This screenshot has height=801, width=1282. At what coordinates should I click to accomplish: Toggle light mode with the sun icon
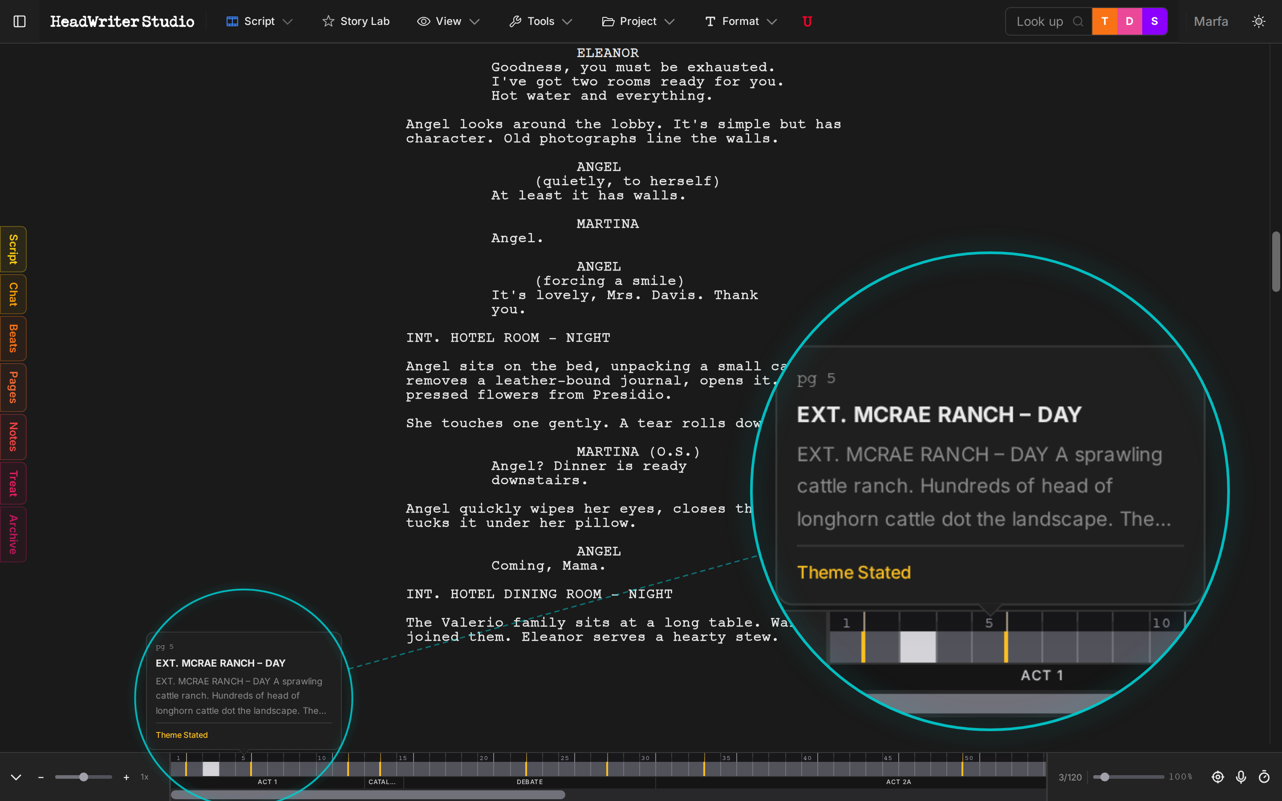tap(1259, 21)
